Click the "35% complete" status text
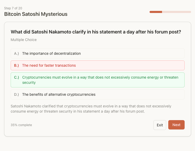The image size is (195, 151). [21, 125]
